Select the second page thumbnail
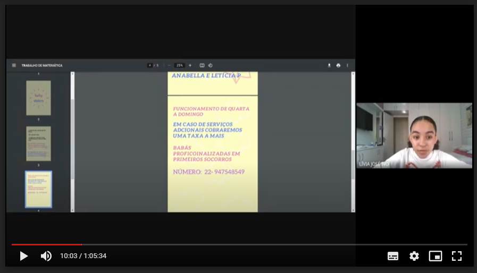 pos(38,143)
